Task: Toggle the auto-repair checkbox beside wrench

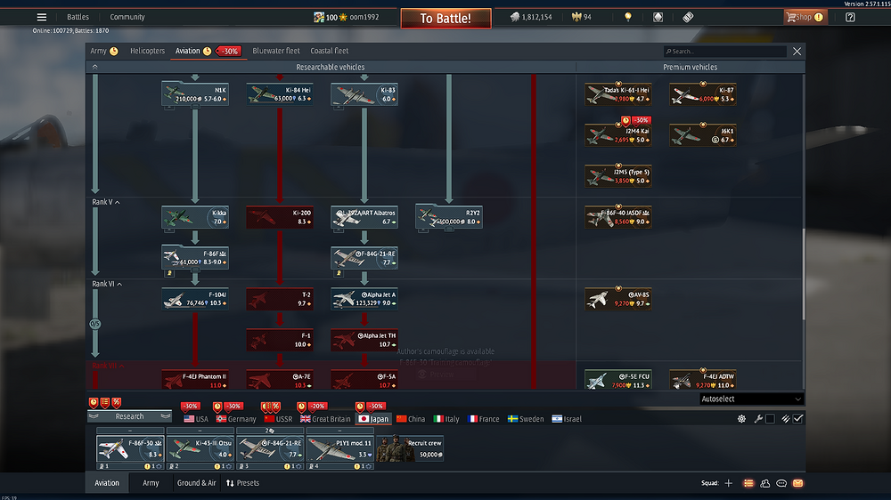Action: [770, 419]
